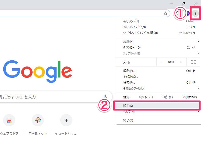Click the browser address bar
The image size is (201, 145).
pyautogui.click(x=85, y=13)
